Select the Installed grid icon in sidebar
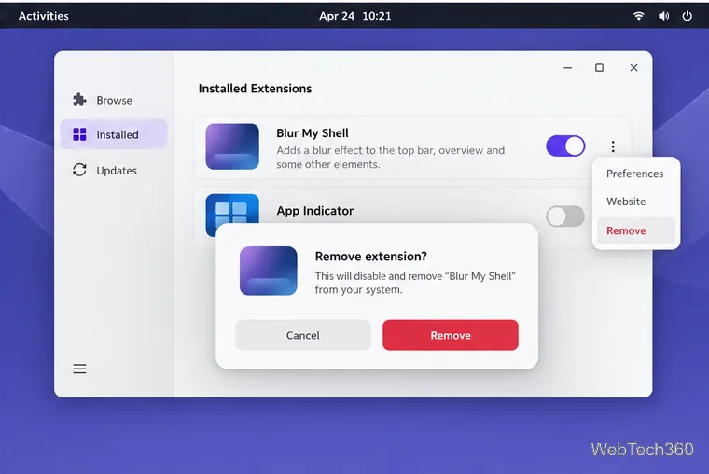 [x=79, y=134]
